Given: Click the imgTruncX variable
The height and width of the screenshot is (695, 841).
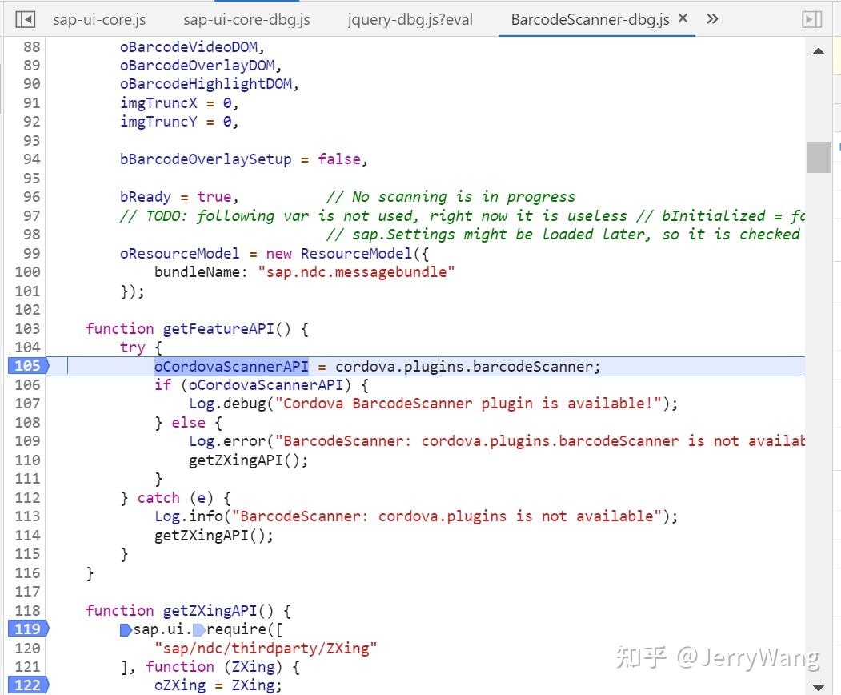Looking at the screenshot, I should [x=158, y=102].
